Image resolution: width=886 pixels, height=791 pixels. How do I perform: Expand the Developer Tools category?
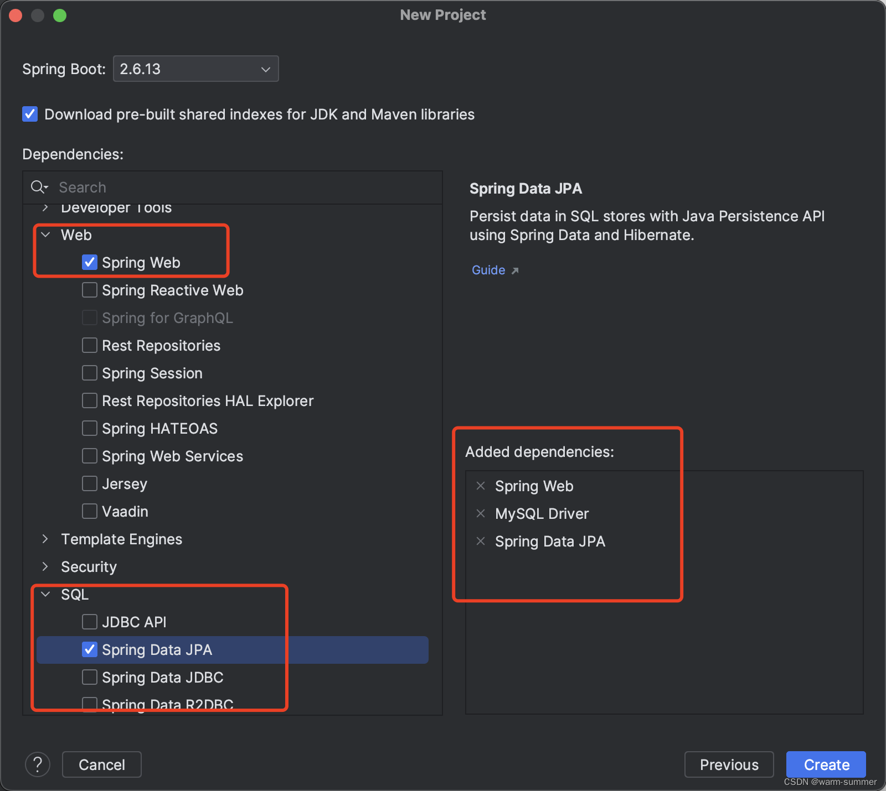(x=46, y=208)
